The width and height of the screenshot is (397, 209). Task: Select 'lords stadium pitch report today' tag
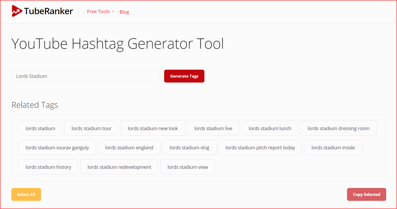point(260,147)
